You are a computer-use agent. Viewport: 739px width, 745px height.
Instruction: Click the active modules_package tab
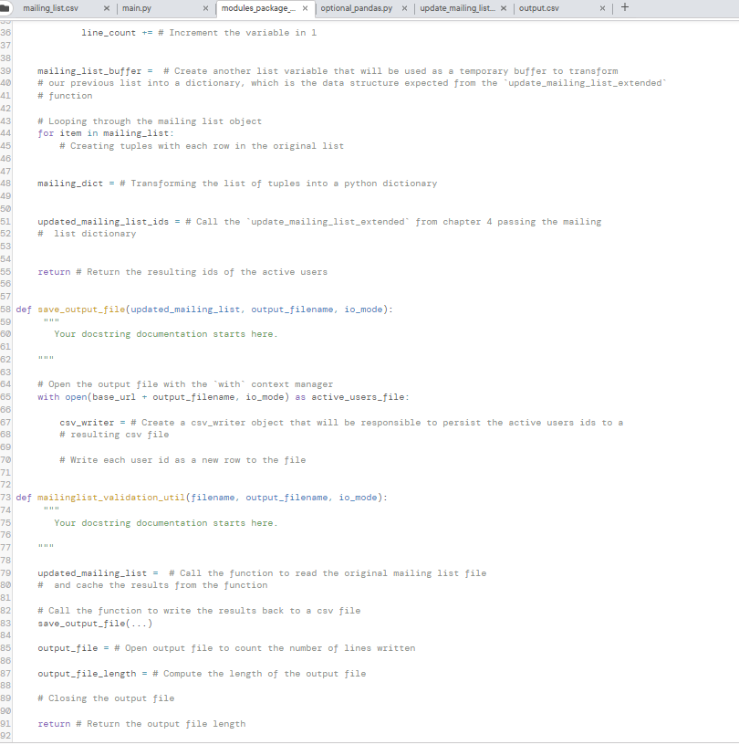point(255,7)
